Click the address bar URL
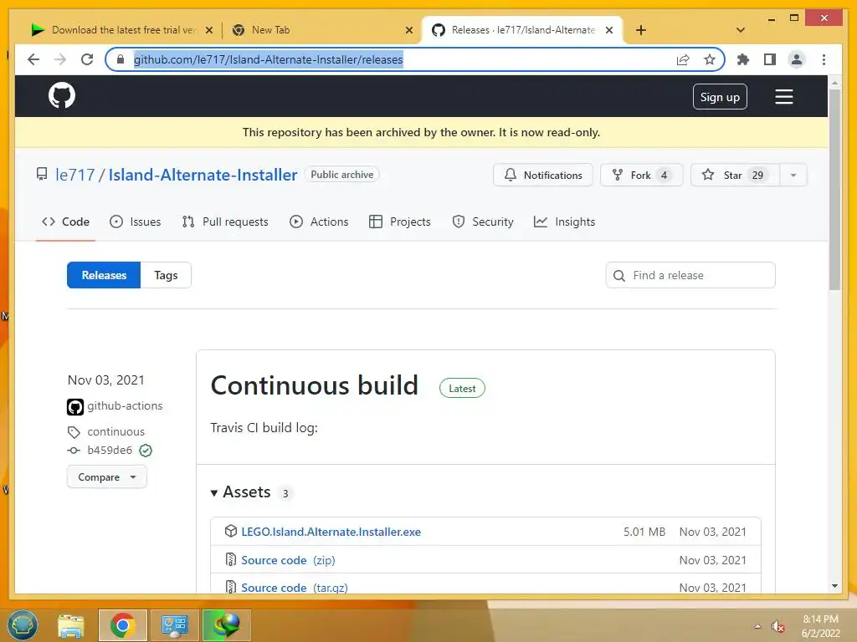The width and height of the screenshot is (857, 642). pos(269,59)
